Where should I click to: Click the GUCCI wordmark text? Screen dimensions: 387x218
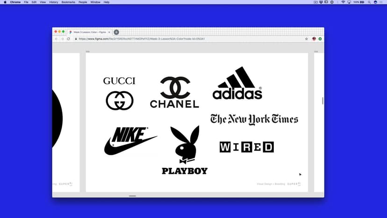click(x=119, y=81)
